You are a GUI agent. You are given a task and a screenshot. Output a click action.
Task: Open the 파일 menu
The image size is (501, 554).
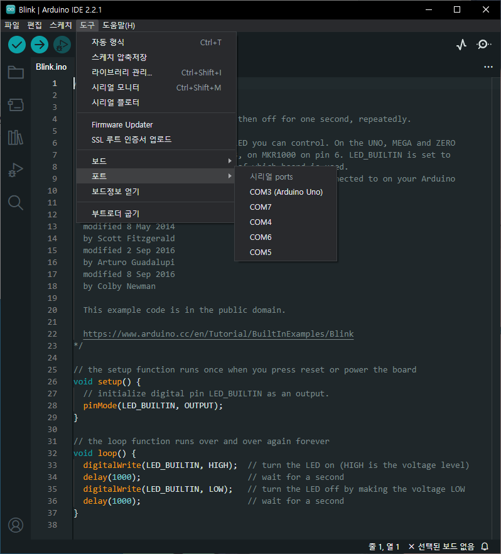tap(12, 25)
